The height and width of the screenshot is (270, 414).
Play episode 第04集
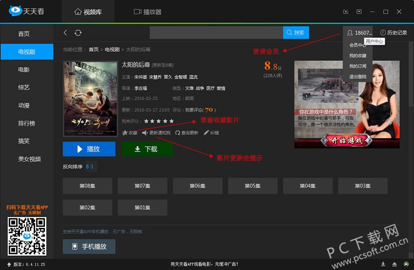[308, 186]
